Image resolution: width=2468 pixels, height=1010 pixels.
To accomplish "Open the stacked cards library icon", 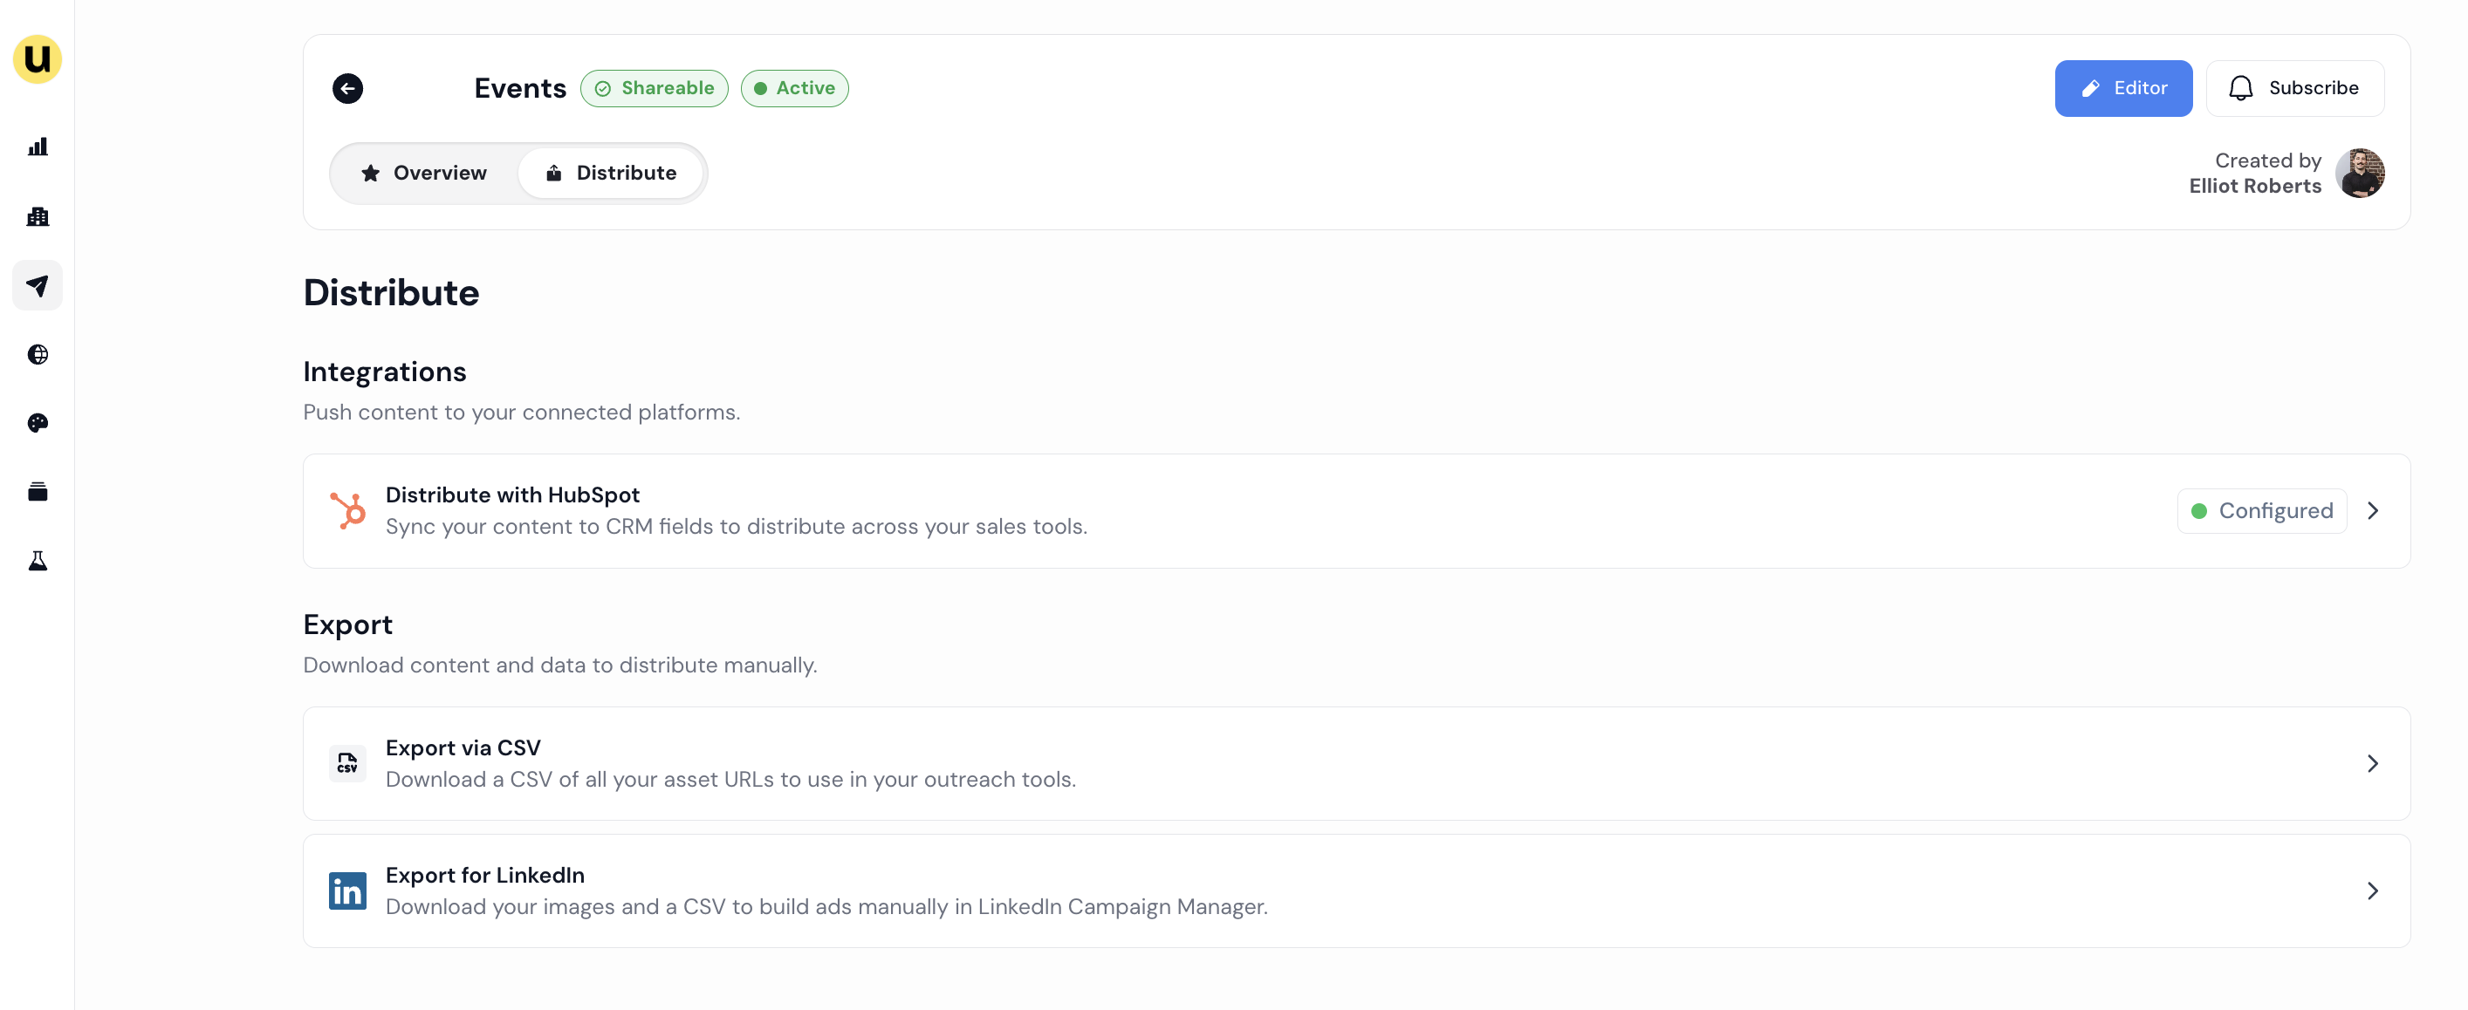I will coord(38,492).
